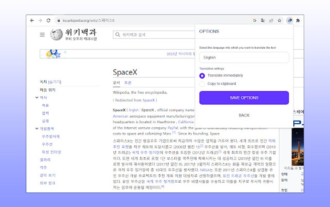Viewport: 330px width, 207px height.
Task: Open the Google Translate page icon in address bar
Action: click(263, 20)
